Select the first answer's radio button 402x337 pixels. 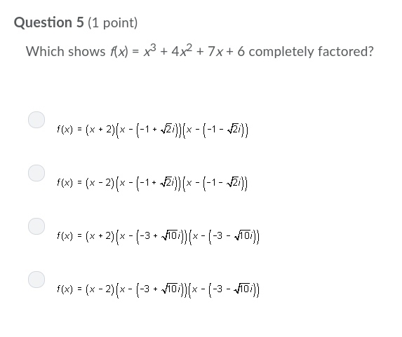coord(36,120)
